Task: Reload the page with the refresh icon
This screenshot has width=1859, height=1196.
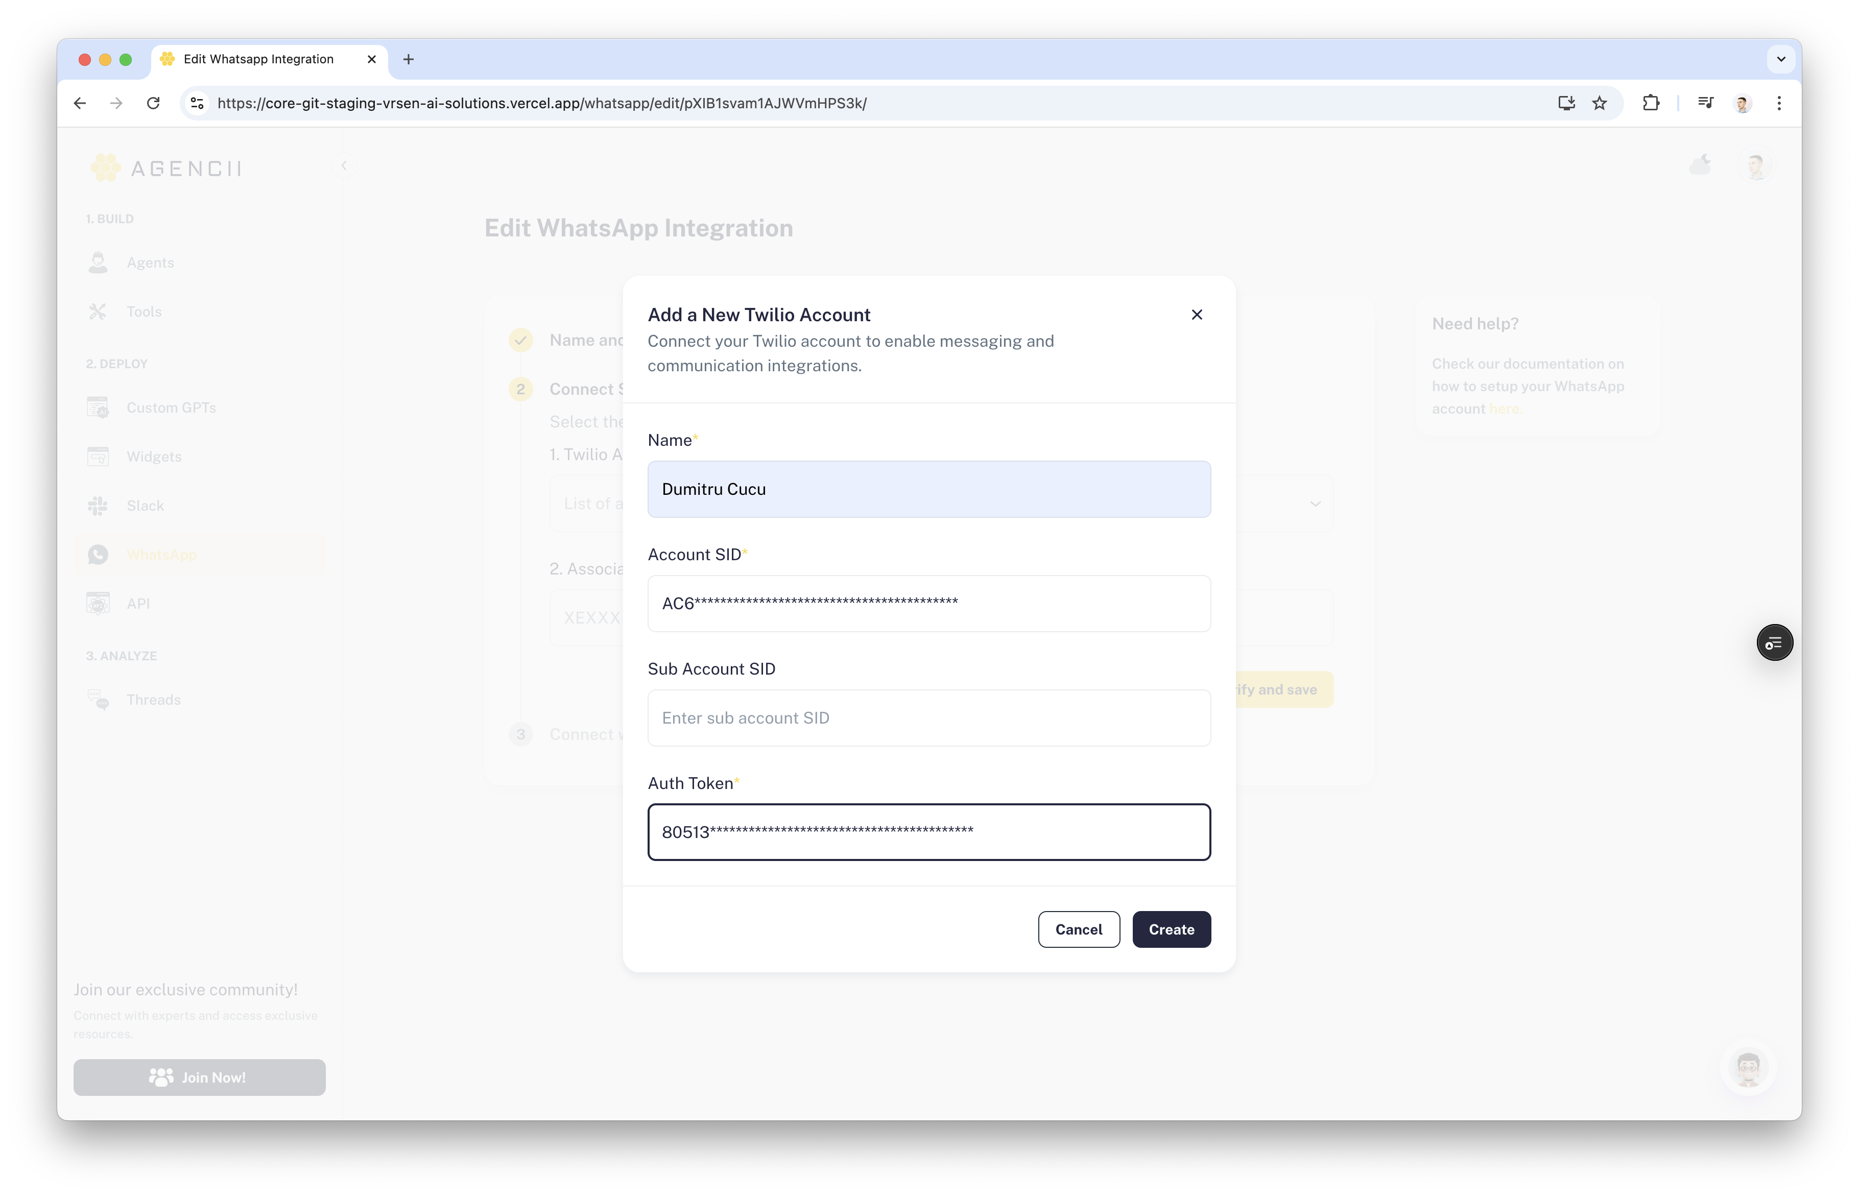Action: coord(153,103)
